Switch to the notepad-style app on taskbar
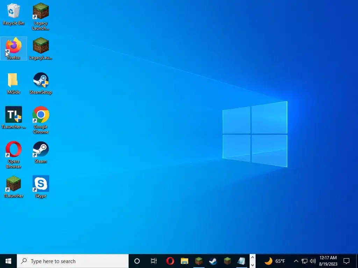Viewport: 358px width, 268px height. click(242, 261)
